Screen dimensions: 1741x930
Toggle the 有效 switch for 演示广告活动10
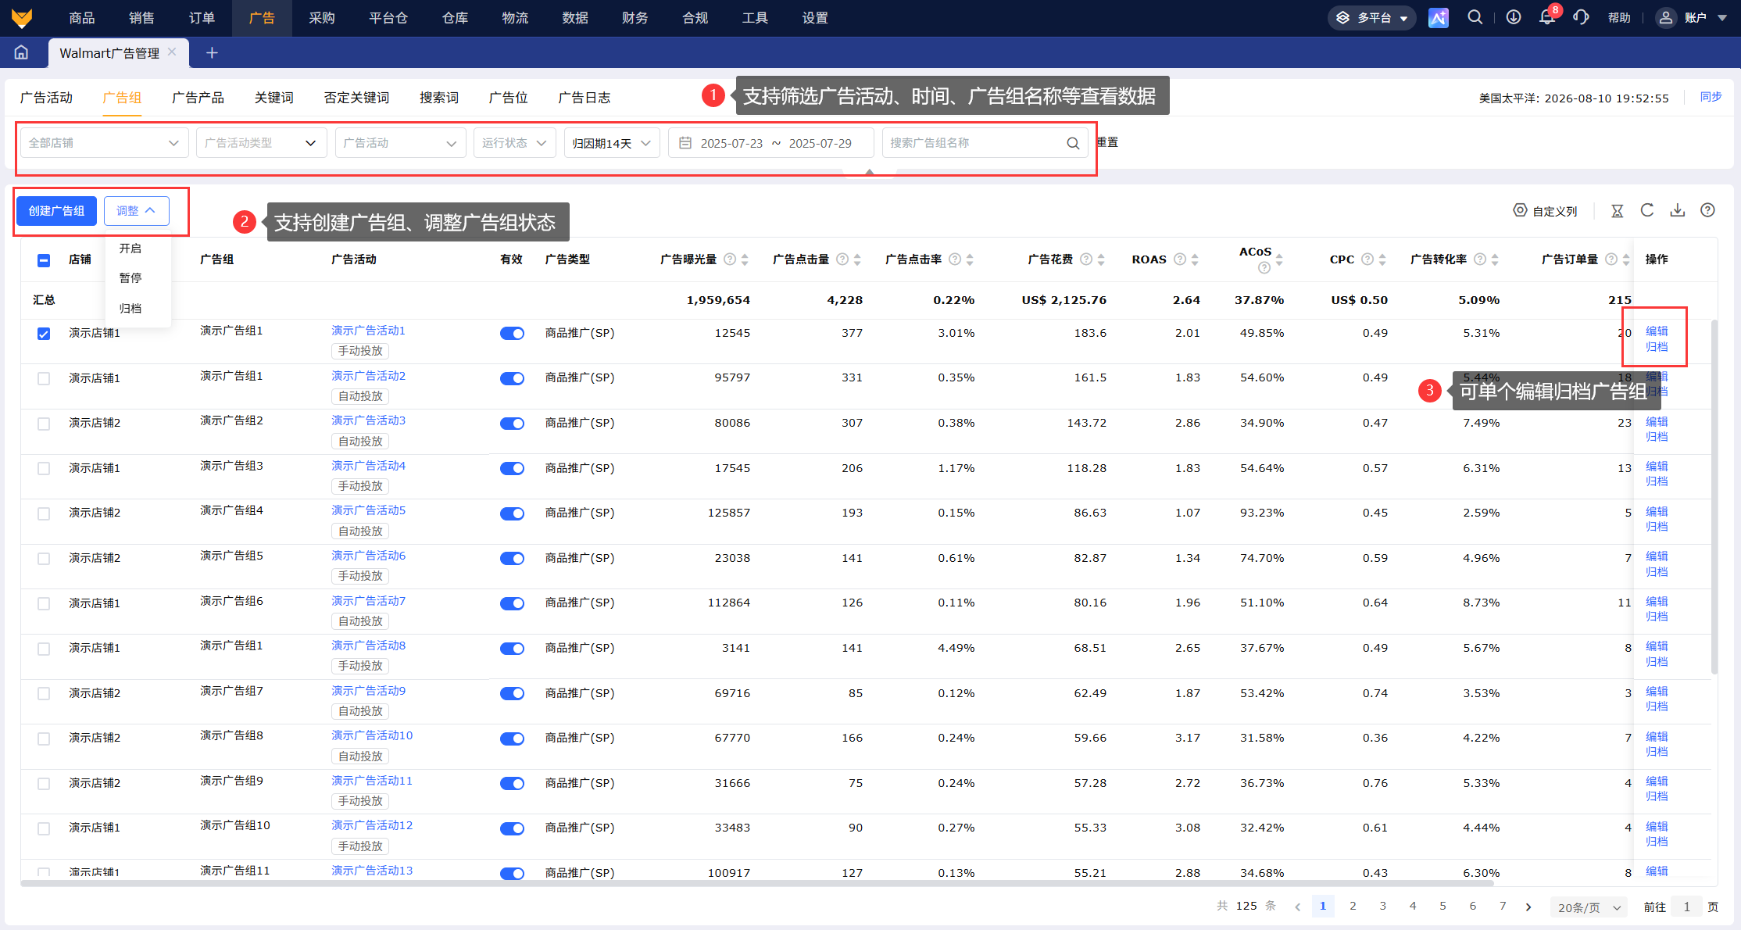click(x=512, y=739)
